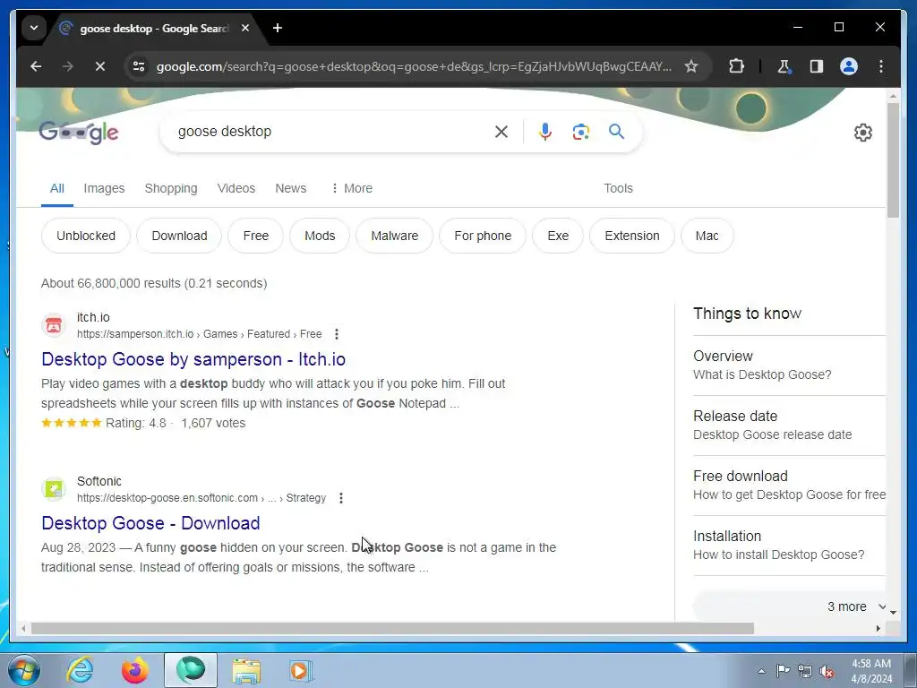Open the Chrome Labs flask icon
917x688 pixels.
pos(784,66)
